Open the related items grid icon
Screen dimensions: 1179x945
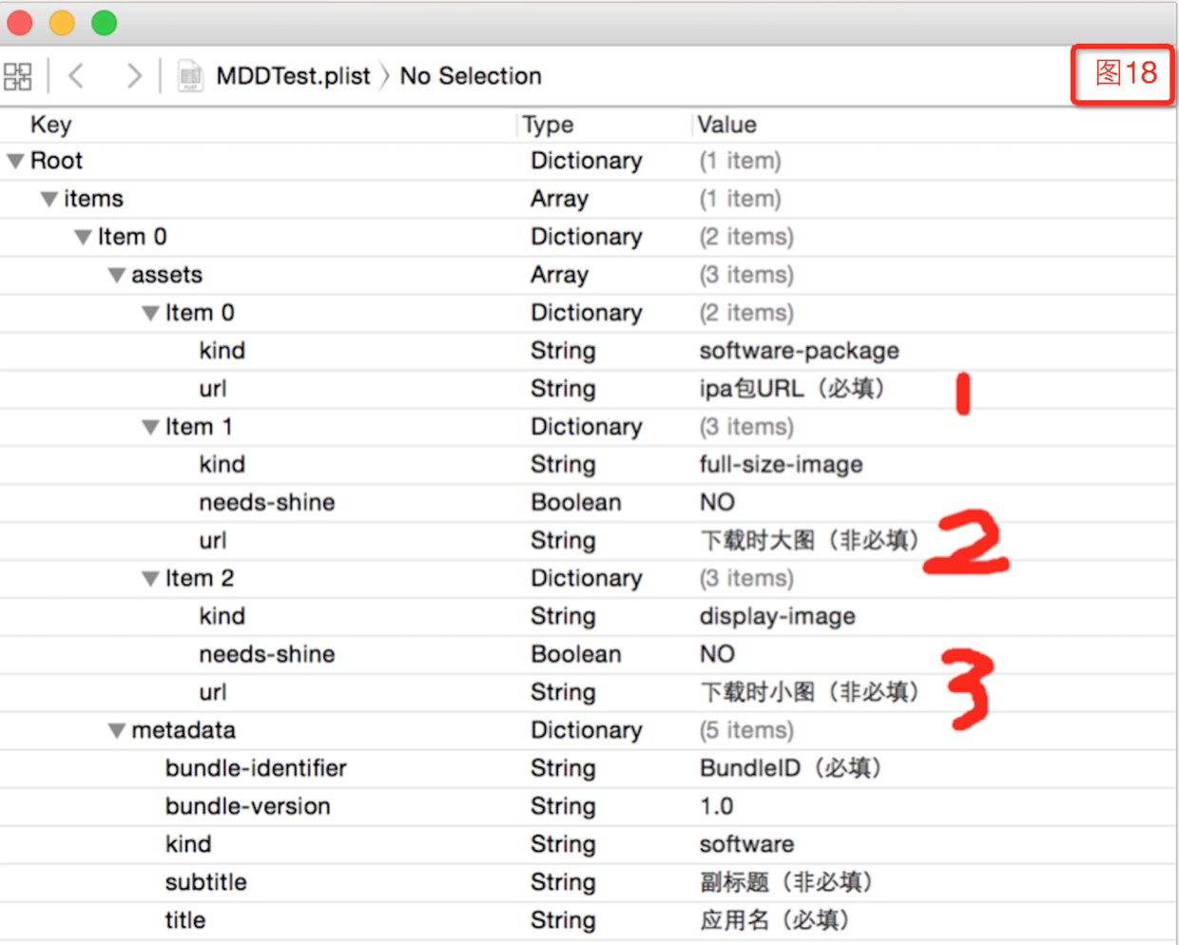(x=18, y=76)
